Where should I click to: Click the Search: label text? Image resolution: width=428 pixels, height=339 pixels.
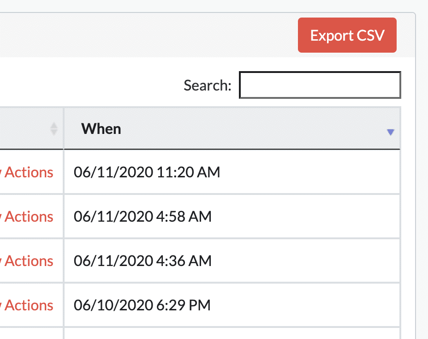208,85
